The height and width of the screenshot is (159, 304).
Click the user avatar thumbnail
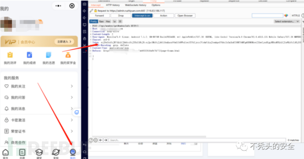tap(6, 24)
